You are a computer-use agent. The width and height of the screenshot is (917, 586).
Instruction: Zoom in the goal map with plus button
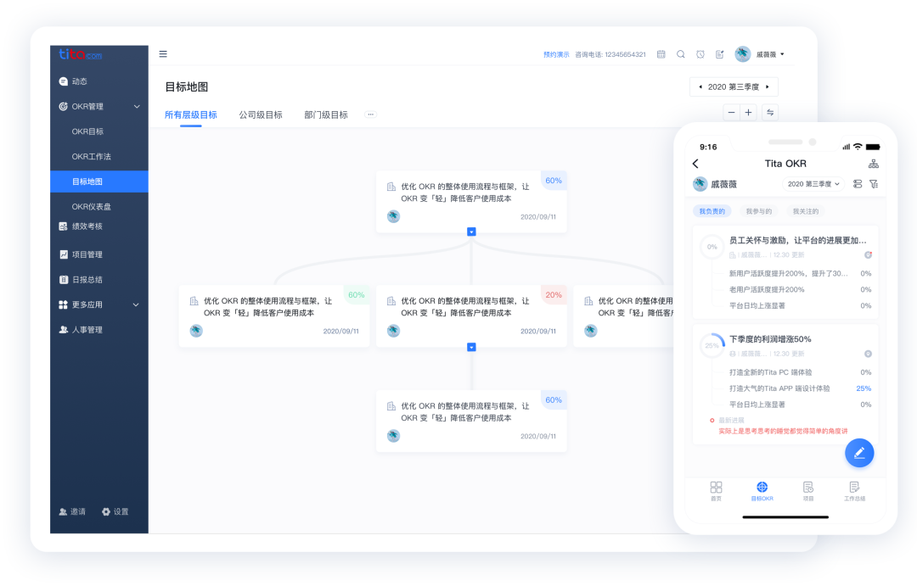(x=748, y=112)
